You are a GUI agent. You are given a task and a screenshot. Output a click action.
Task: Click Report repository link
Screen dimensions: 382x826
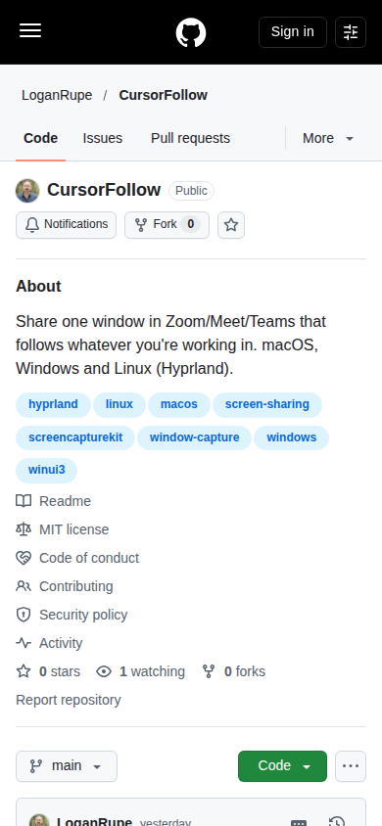pos(68,700)
